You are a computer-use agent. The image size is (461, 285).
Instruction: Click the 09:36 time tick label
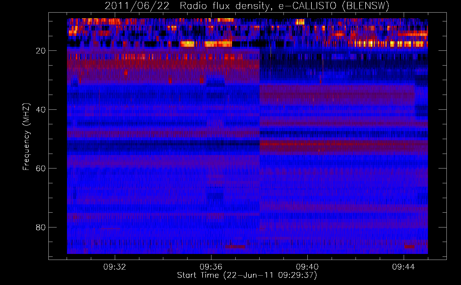coord(211,267)
